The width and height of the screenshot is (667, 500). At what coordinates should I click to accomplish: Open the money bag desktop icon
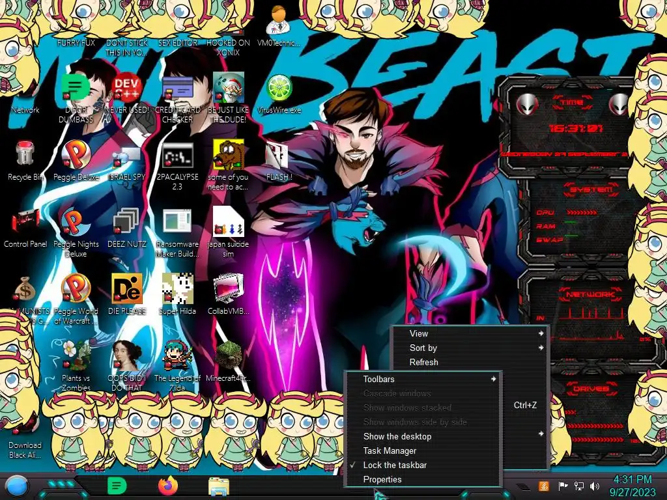pyautogui.click(x=25, y=289)
